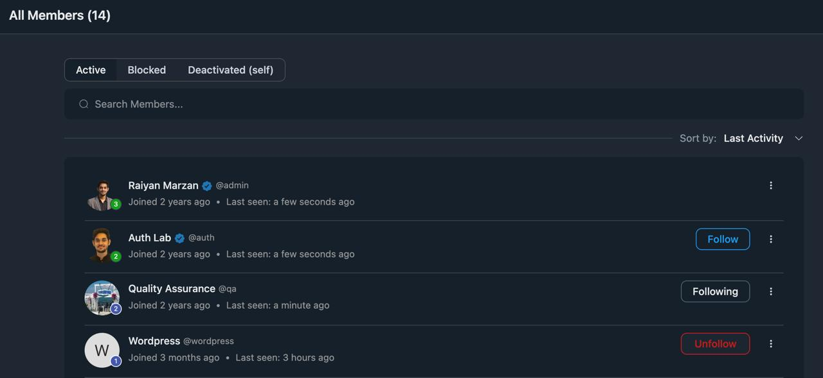The height and width of the screenshot is (378, 823).
Task: Click the verified badge next to Raiyan Marzan
Action: pyautogui.click(x=206, y=185)
